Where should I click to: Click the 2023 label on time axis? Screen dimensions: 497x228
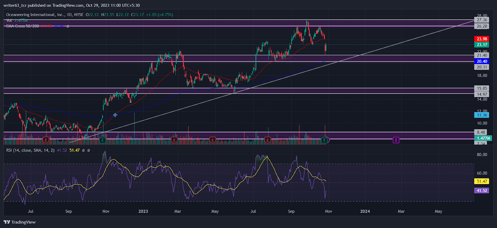click(143, 211)
